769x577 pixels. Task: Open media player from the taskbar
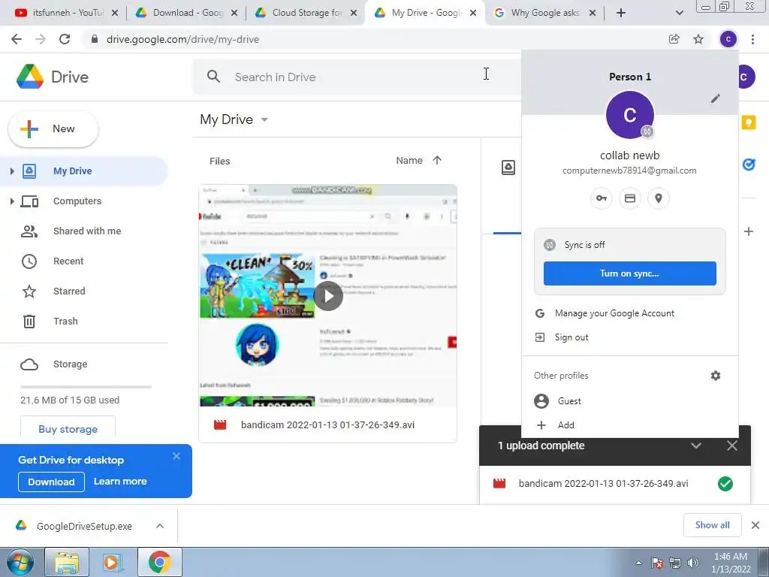112,562
